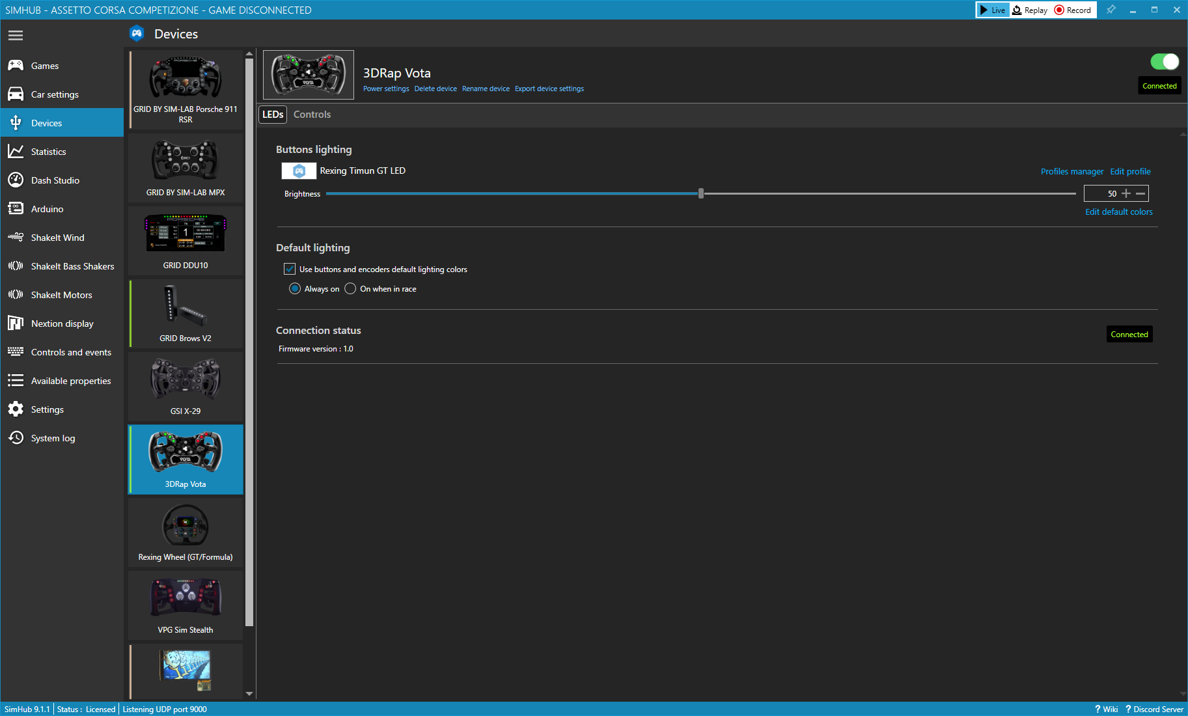The width and height of the screenshot is (1188, 716).
Task: Uncheck use default lighting colors checkbox
Action: 290,269
